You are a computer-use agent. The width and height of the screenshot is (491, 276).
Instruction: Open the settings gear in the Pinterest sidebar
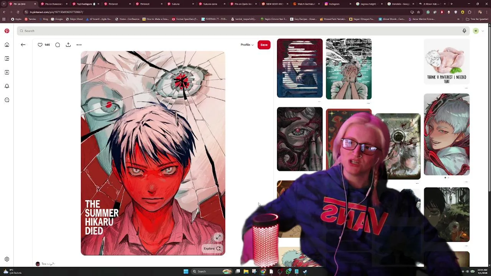coord(7,260)
